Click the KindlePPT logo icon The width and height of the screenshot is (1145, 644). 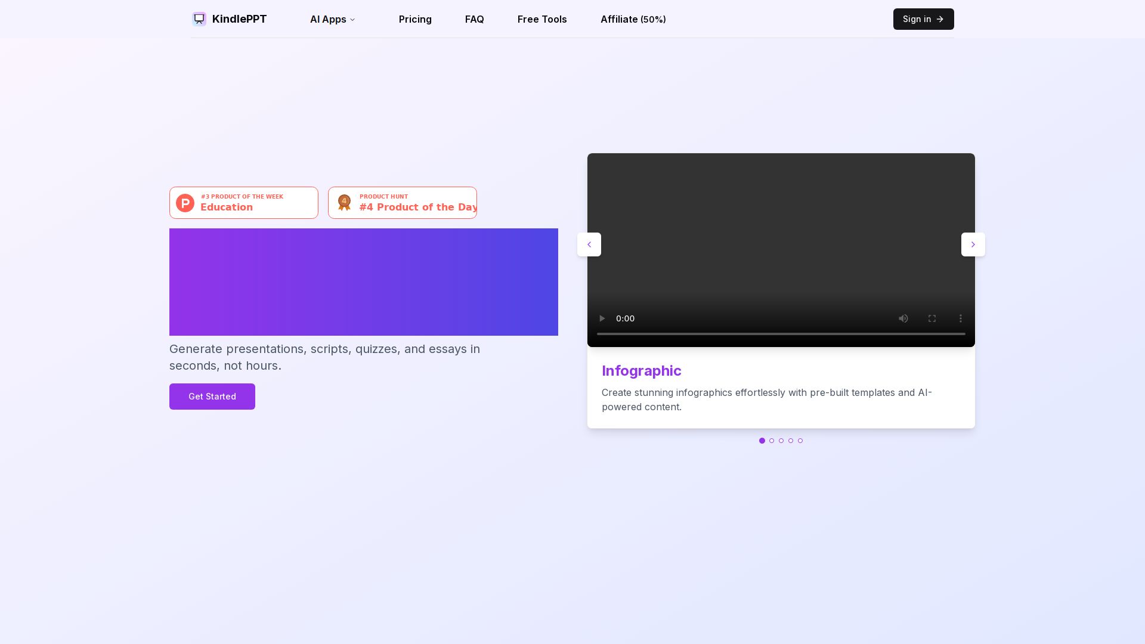[199, 19]
